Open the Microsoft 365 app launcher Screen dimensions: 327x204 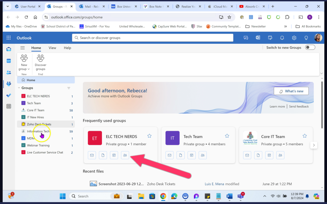coord(9,38)
